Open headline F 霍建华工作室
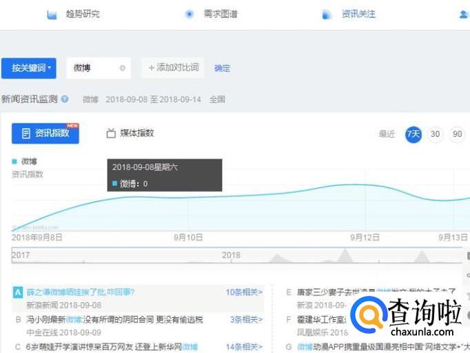Image resolution: width=470 pixels, height=353 pixels. (321, 320)
